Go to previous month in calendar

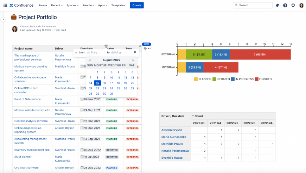tap(90, 60)
